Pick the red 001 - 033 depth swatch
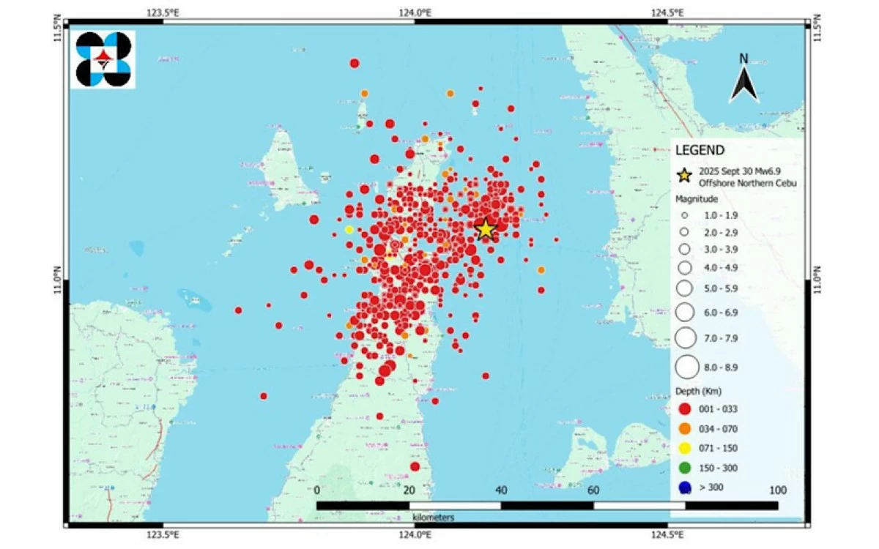879x549 pixels. click(684, 410)
